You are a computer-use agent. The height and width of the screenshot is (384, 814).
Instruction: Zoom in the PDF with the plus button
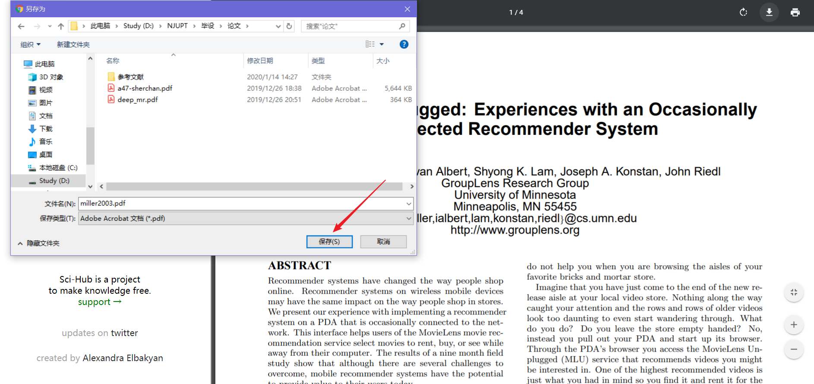click(794, 324)
